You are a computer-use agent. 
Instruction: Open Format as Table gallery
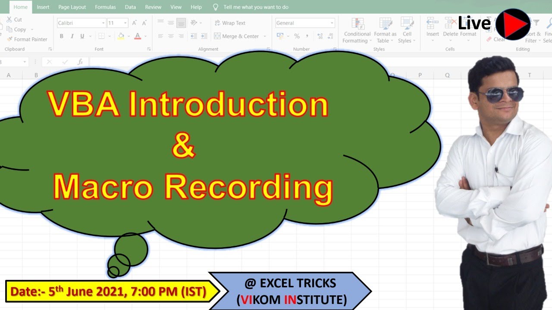(385, 30)
